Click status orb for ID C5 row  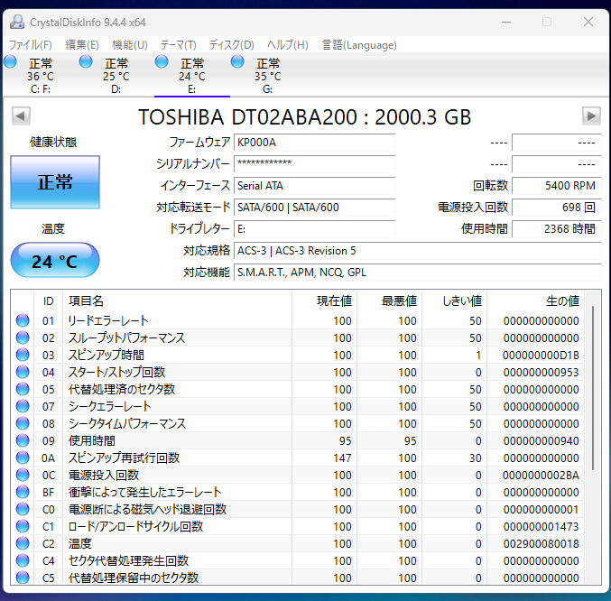pos(23,578)
